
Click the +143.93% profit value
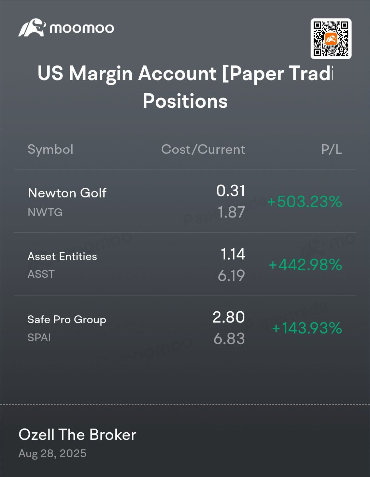click(x=307, y=328)
